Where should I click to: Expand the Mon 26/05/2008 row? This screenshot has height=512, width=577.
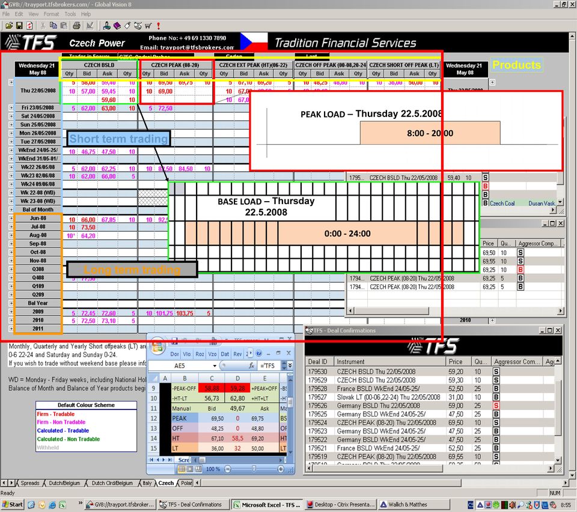coord(11,133)
